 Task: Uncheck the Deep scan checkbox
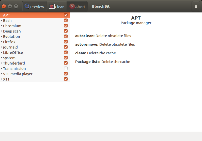[66, 31]
